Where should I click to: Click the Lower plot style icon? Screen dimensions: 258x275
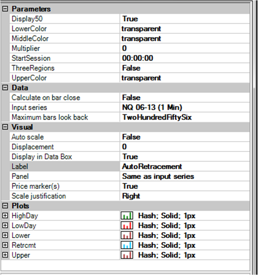127,236
